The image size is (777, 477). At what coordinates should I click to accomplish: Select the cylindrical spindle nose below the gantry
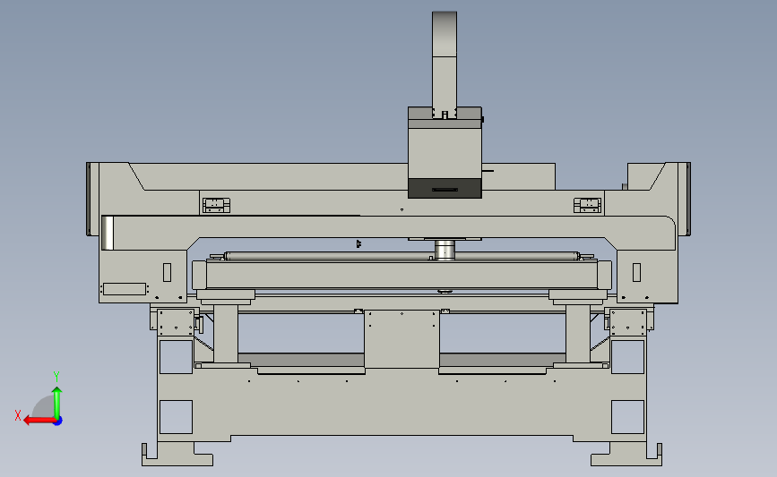[x=445, y=250]
